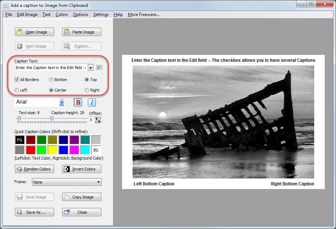336x229 pixels.
Task: Expand the Arial font dropdown
Action: [62, 102]
